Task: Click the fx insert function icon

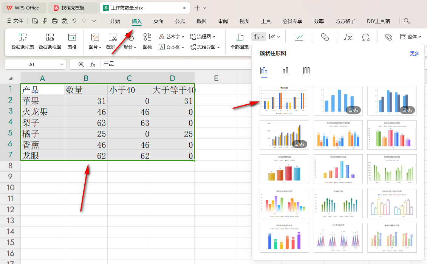Action: coord(93,64)
